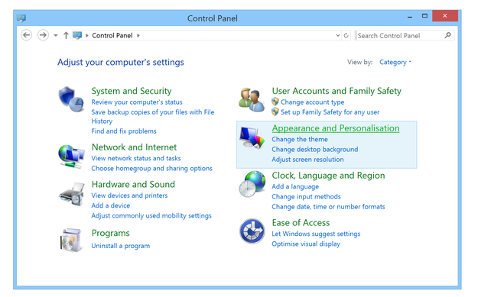Open the Programs category heading

point(110,233)
